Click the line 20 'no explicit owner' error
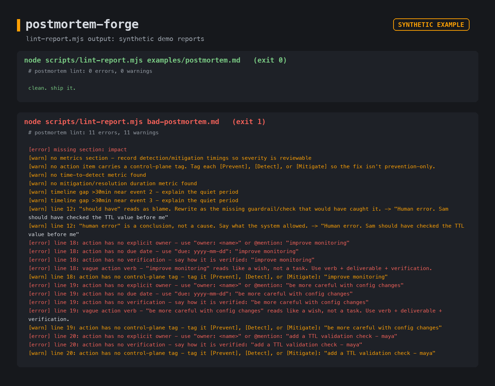This screenshot has width=495, height=386. pos(213,336)
